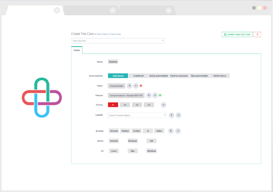Click the checkmark icon after the Priority buttons
The image size is (273, 192).
[x=164, y=105]
